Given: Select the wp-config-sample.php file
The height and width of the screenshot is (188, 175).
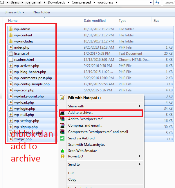Looking at the screenshot, I should tap(32, 84).
